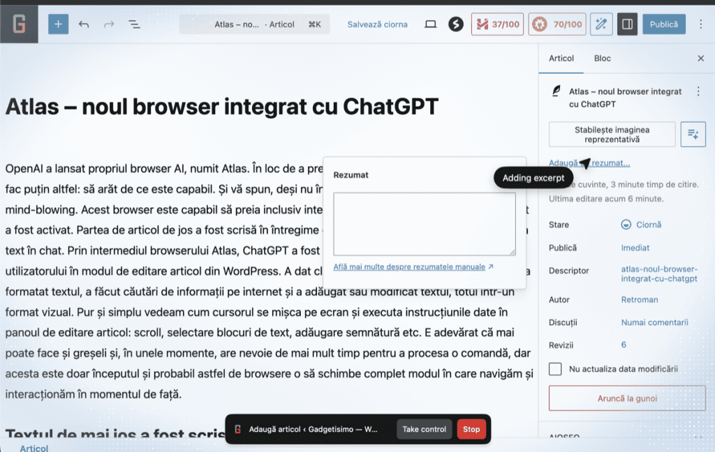Screen dimensions: 715x452
Task: Open the block inserter plus button
Action: (x=58, y=24)
